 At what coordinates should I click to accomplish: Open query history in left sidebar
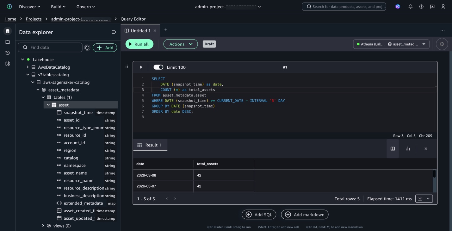click(x=8, y=53)
